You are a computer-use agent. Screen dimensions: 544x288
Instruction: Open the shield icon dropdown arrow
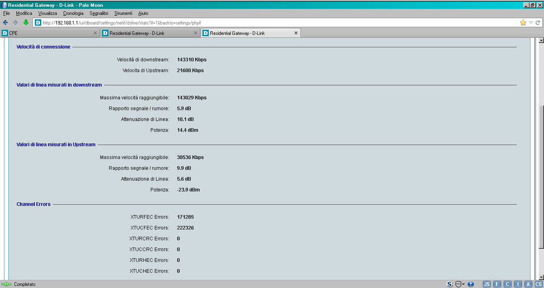[x=463, y=284]
